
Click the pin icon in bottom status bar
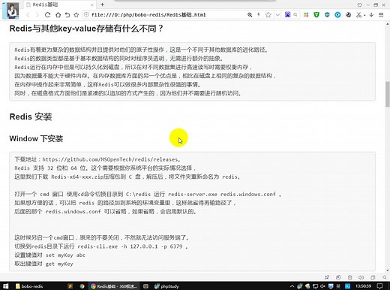pos(326,277)
